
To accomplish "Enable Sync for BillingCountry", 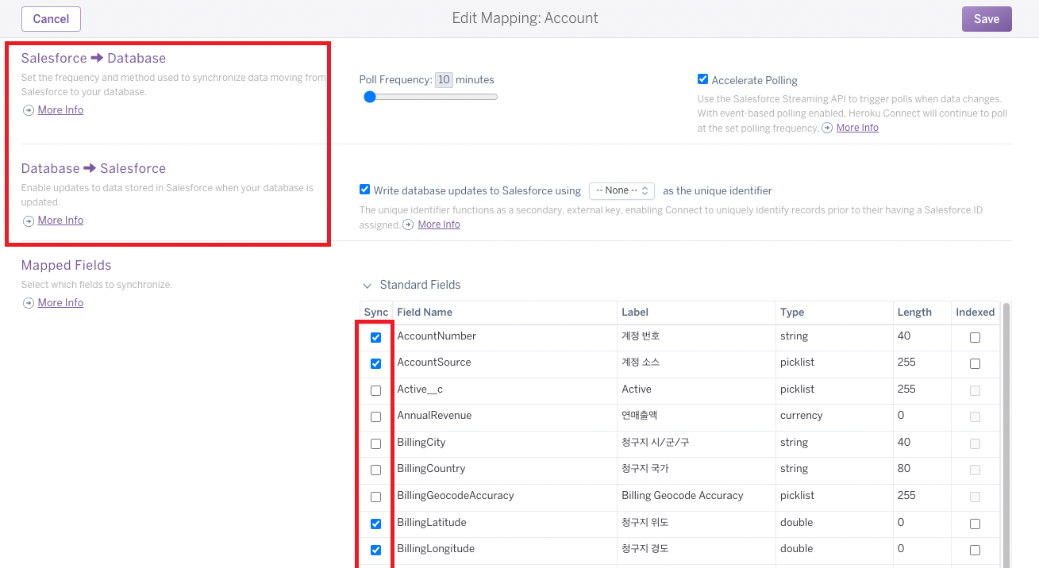I will click(375, 470).
